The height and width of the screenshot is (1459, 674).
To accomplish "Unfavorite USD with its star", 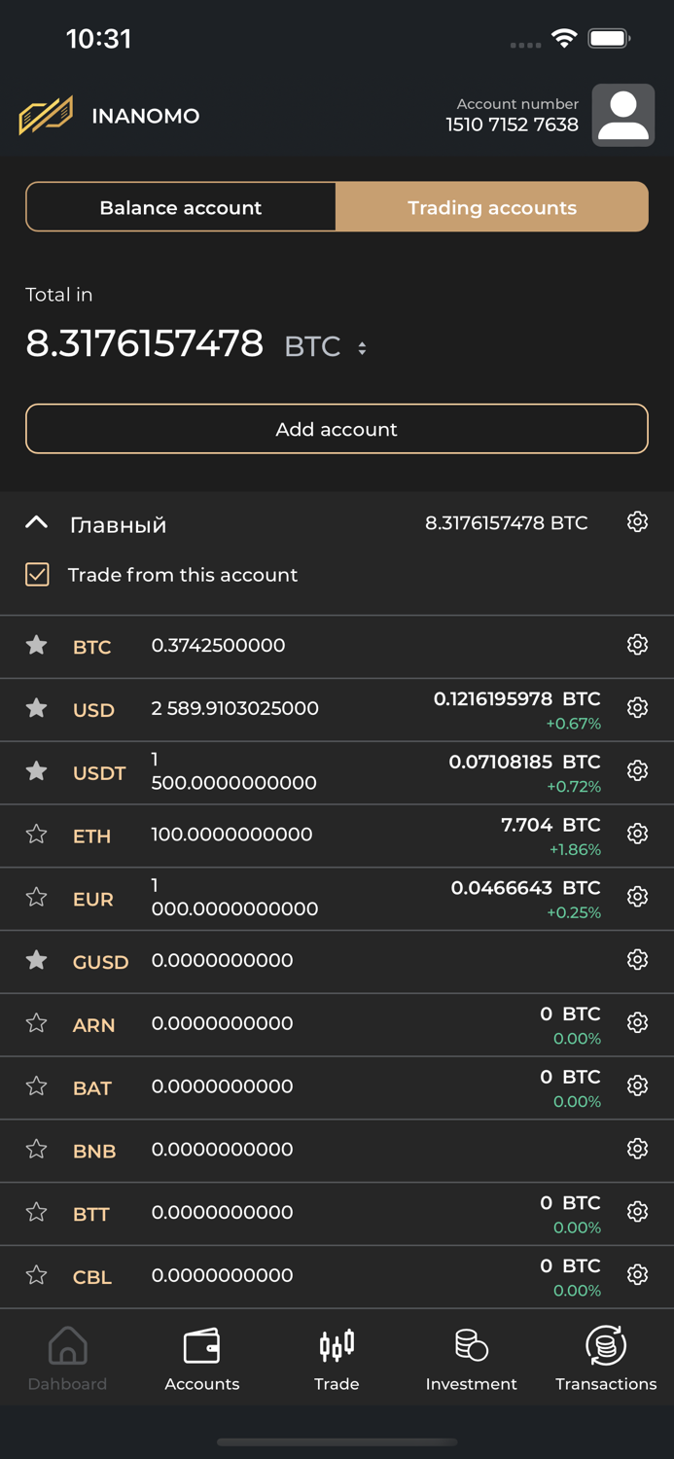I will tap(36, 708).
